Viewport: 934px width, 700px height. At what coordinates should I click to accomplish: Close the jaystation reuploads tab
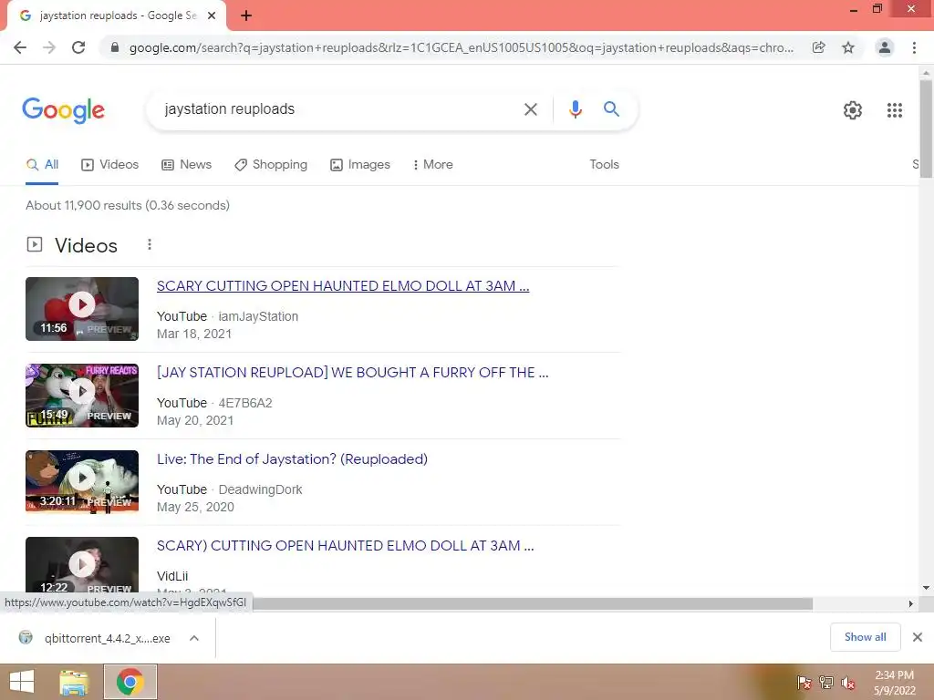(212, 15)
